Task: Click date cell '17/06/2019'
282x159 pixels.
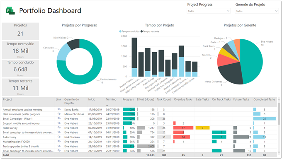Action: coord(95,110)
